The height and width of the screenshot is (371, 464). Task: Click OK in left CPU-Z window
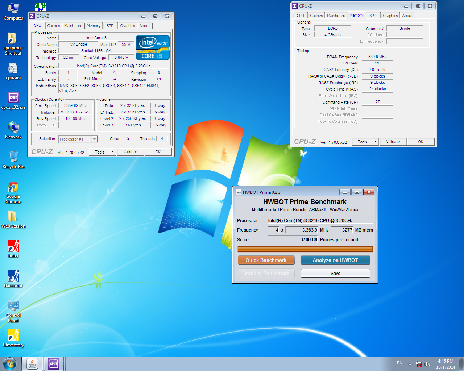pos(158,152)
